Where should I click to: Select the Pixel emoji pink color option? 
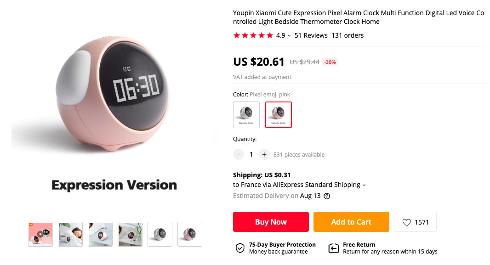(278, 114)
